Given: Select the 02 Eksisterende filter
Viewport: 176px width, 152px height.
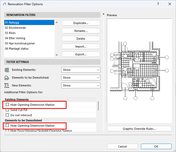Looking at the screenshot, I should pos(15,28).
